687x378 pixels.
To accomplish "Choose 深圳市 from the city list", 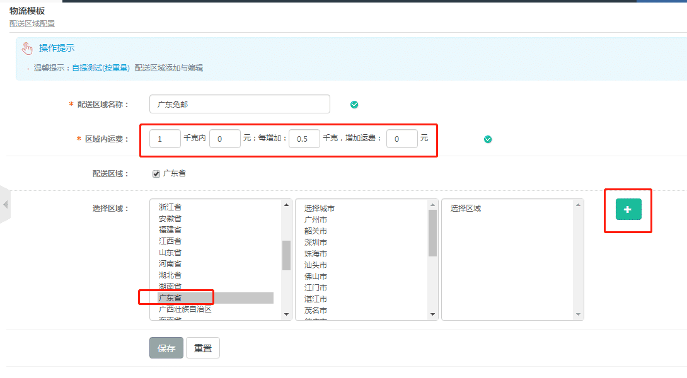I will (x=316, y=243).
